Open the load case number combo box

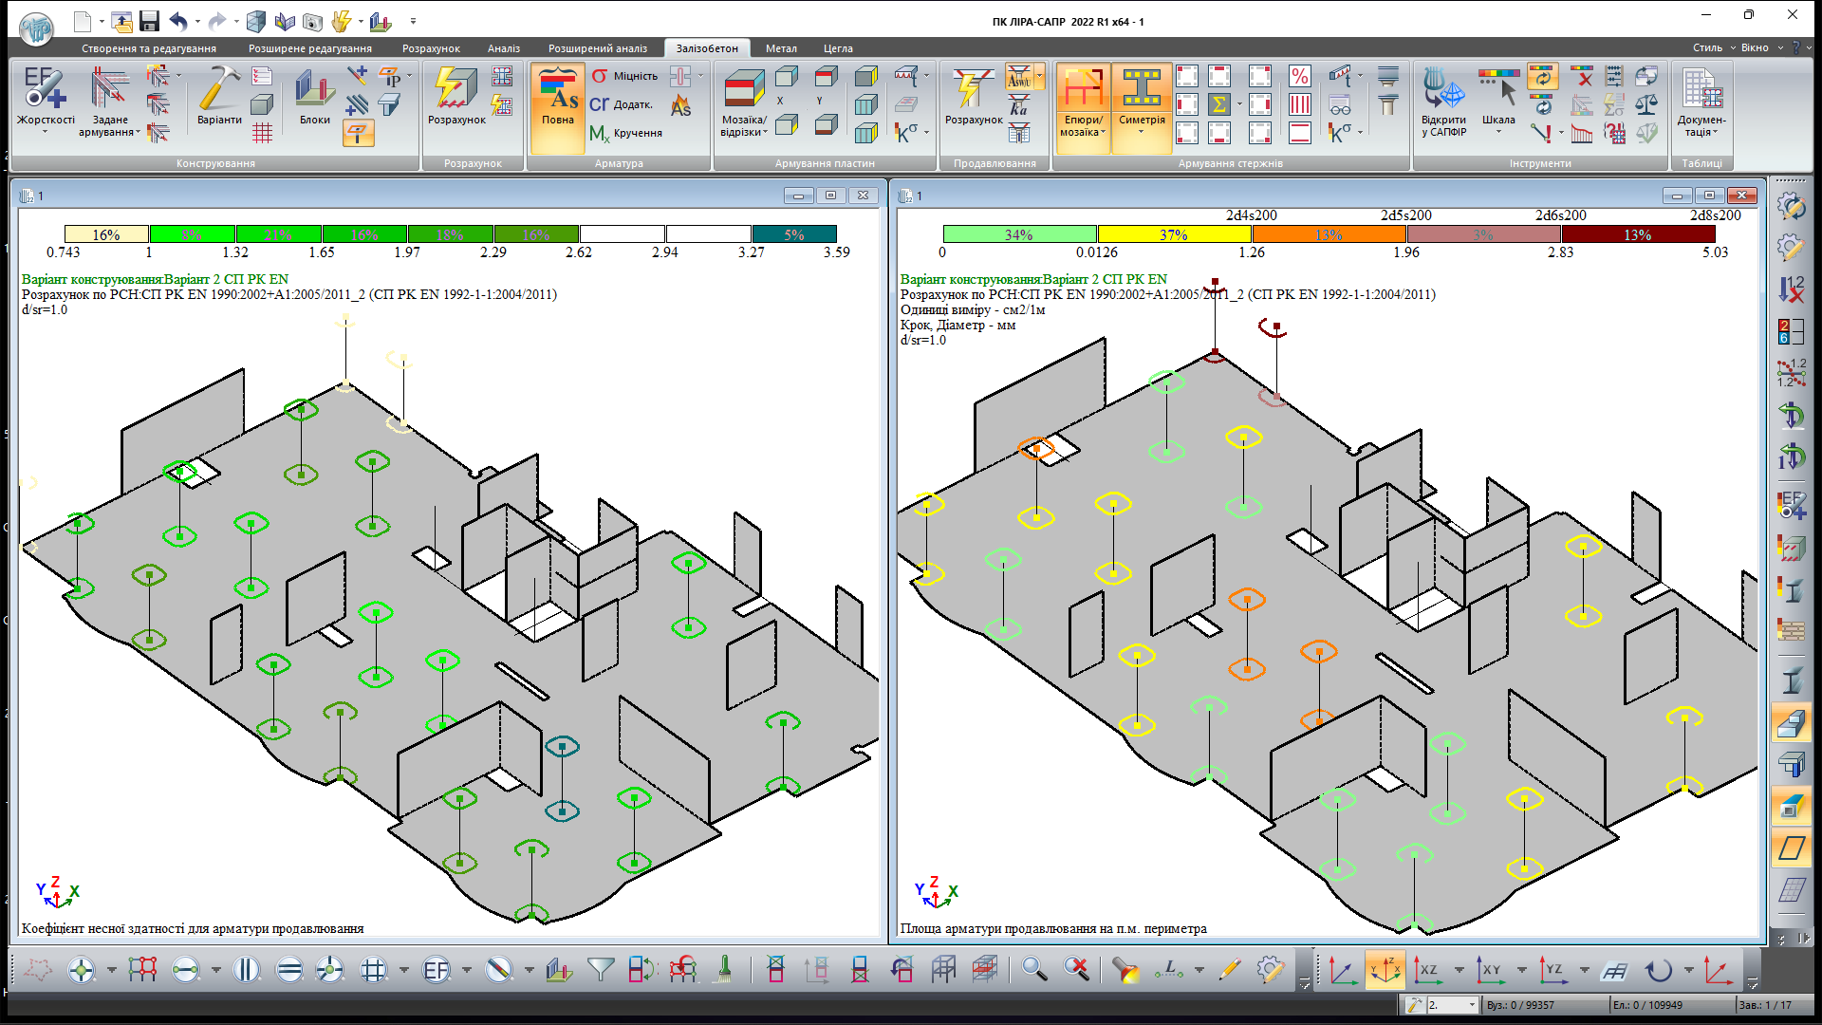pyautogui.click(x=1472, y=1005)
